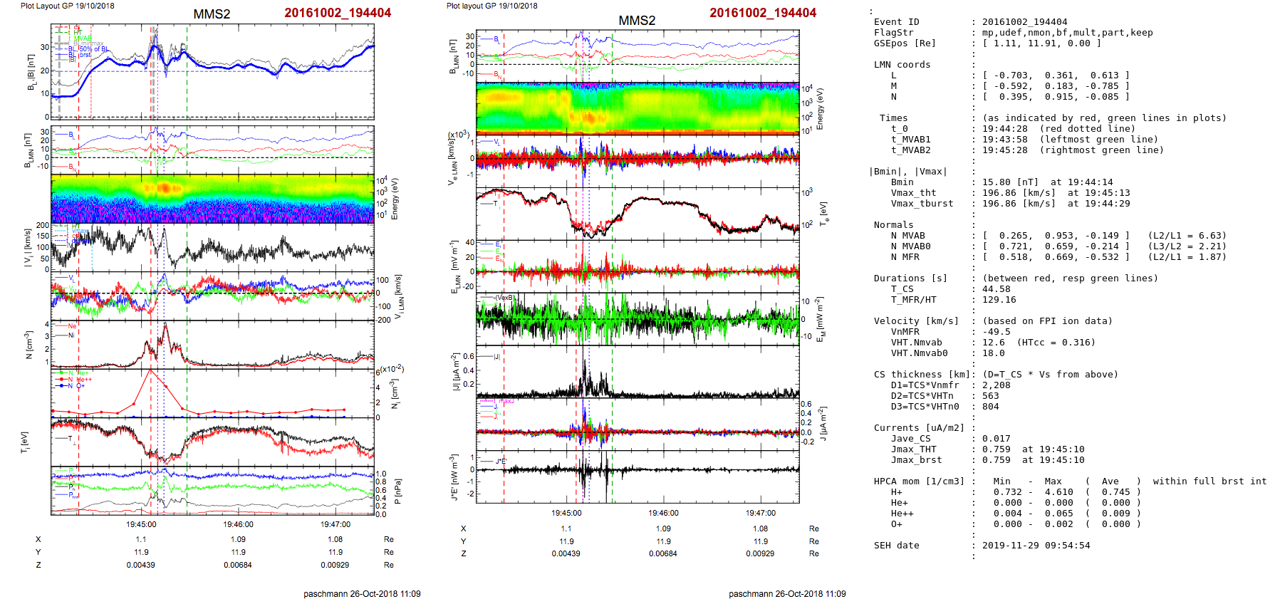Select the T_CS value 44.58
This screenshot has width=1285, height=599.
click(996, 289)
